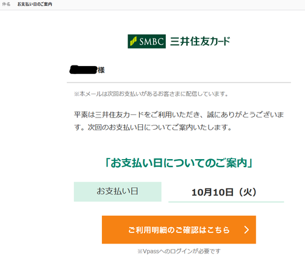Click the green heading 「お支払い日についてのご案内」
Screen dimensions: 305x268
coord(179,163)
